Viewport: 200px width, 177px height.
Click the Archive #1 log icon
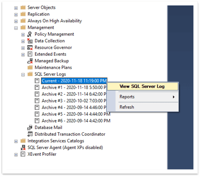click(37, 87)
